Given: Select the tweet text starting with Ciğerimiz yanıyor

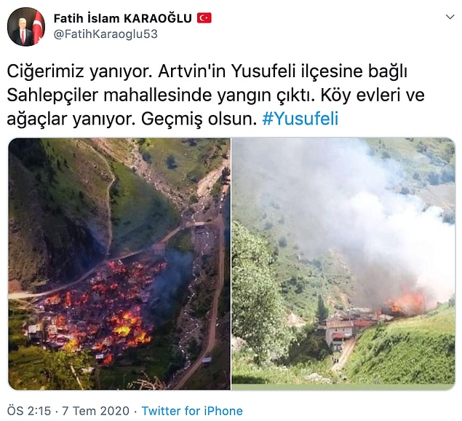Looking at the screenshot, I should pos(215,95).
